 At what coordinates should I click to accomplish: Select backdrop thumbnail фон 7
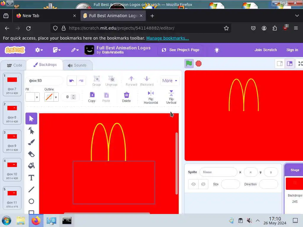click(12, 84)
